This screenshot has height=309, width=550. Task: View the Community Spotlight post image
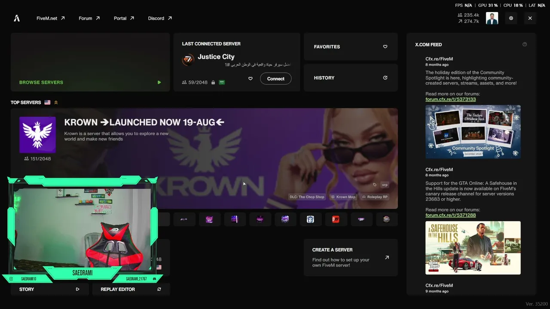pos(473,132)
